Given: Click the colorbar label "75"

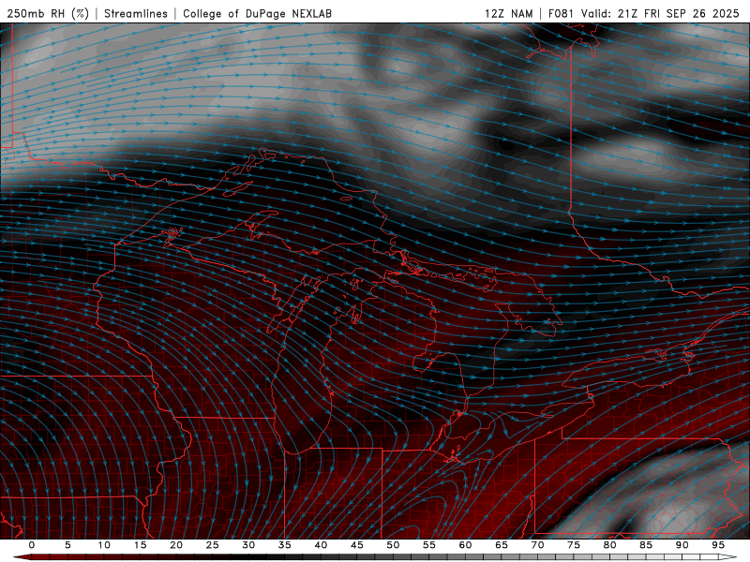Looking at the screenshot, I should 574,545.
